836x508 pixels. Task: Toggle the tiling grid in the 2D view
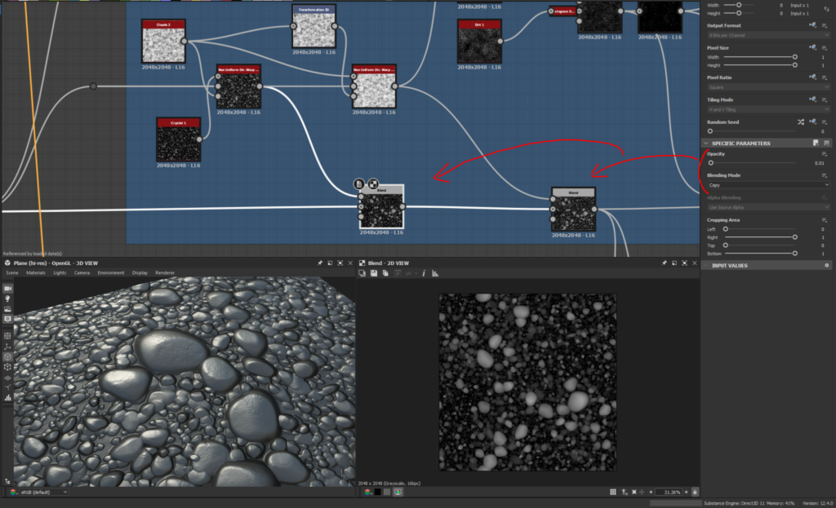(x=614, y=493)
